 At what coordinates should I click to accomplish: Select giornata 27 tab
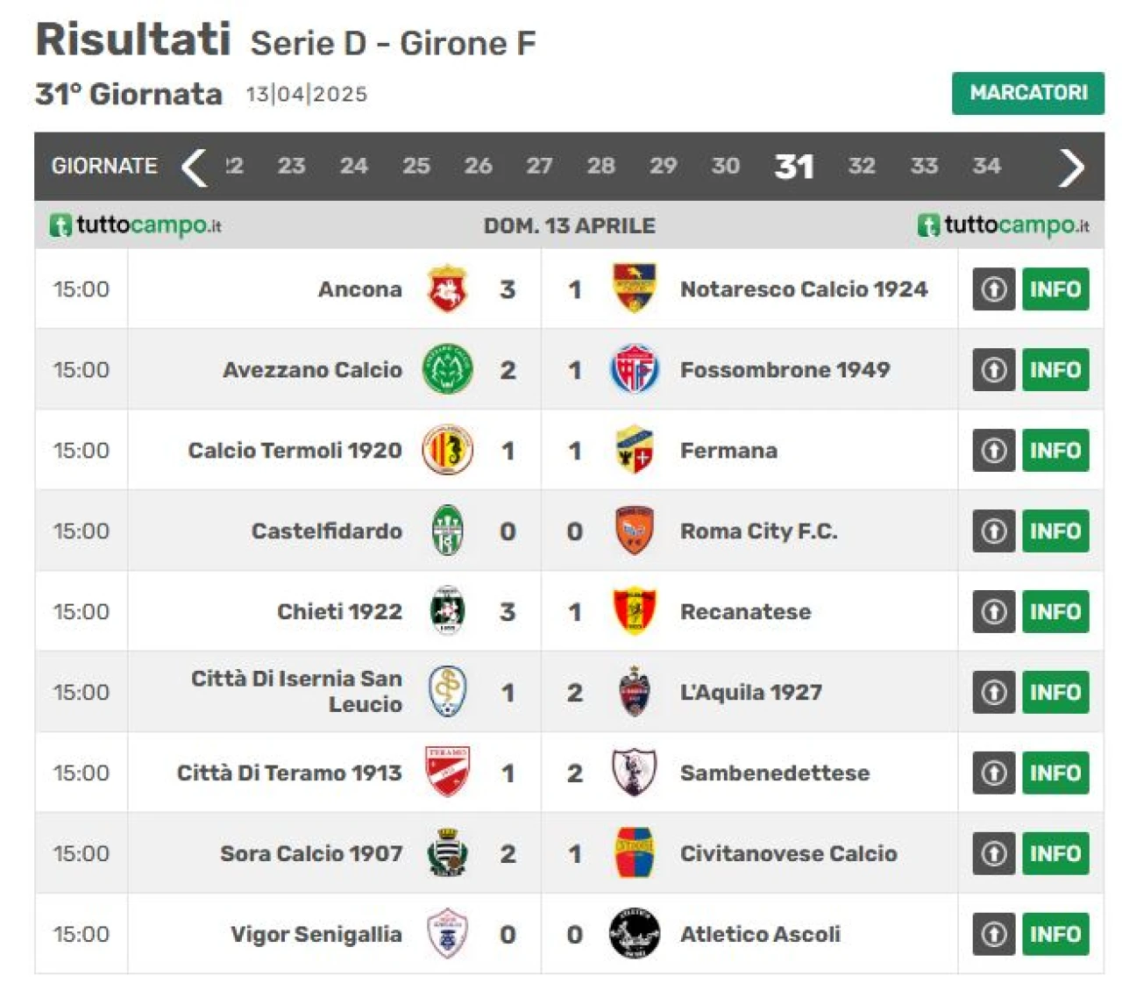click(x=539, y=166)
